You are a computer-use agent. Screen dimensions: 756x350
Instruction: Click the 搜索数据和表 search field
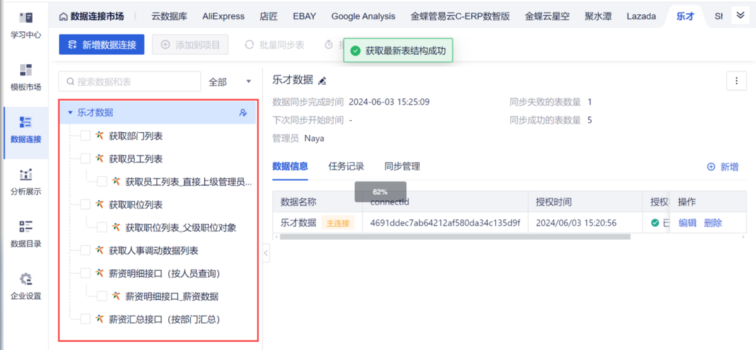129,82
